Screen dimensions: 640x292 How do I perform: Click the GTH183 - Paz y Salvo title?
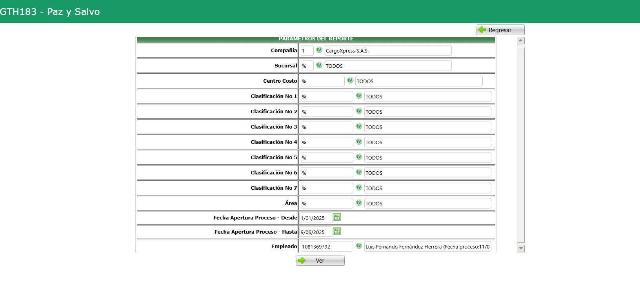(50, 12)
